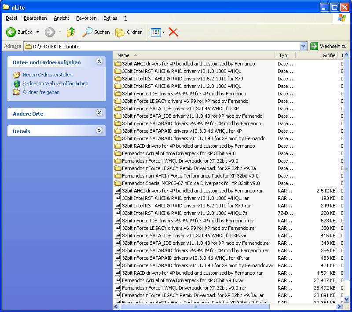The height and width of the screenshot is (312, 352).
Task: Open the Zurück history dropdown arrow
Action: (x=37, y=32)
